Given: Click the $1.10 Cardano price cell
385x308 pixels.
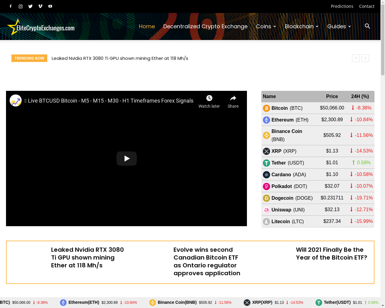Looking at the screenshot, I should click(332, 174).
